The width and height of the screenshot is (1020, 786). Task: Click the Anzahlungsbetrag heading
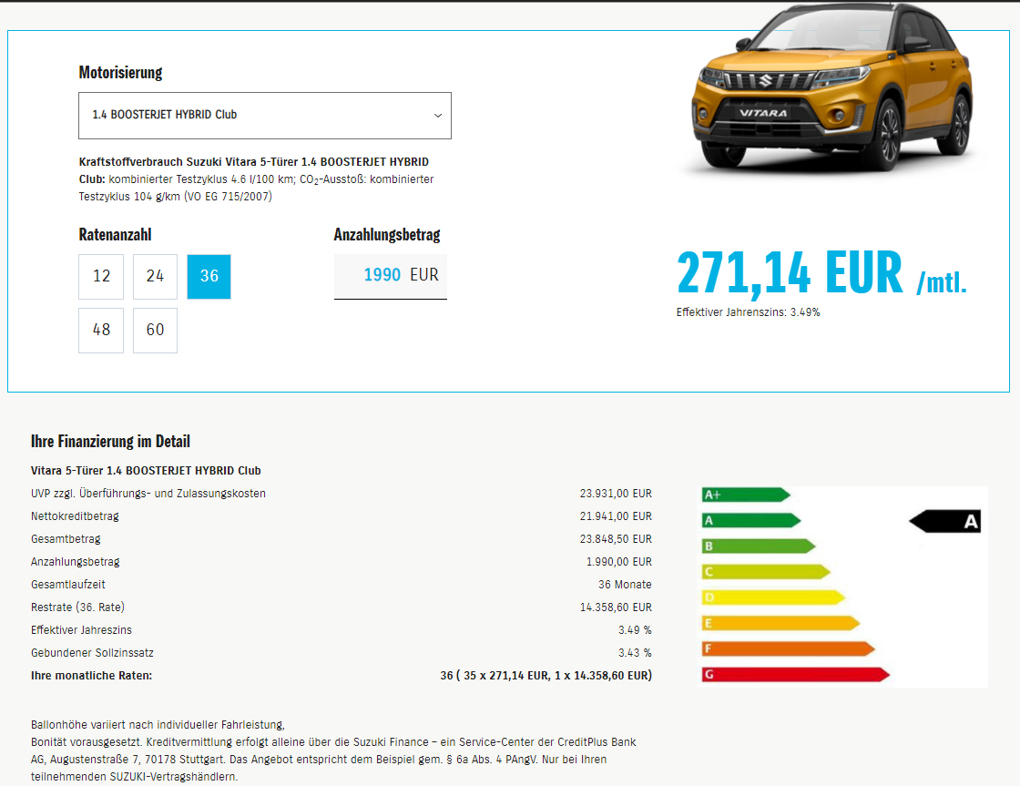[x=387, y=234]
